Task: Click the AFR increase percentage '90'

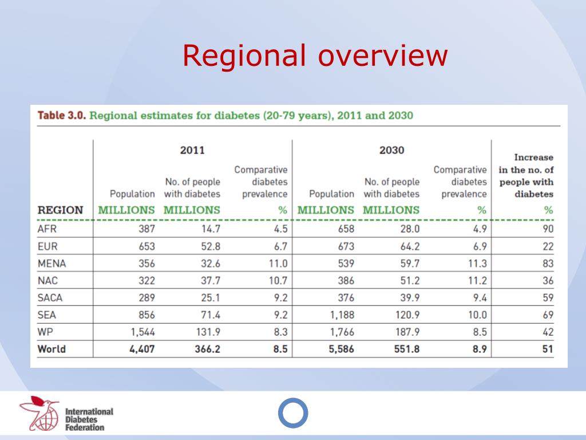Action: pos(548,229)
